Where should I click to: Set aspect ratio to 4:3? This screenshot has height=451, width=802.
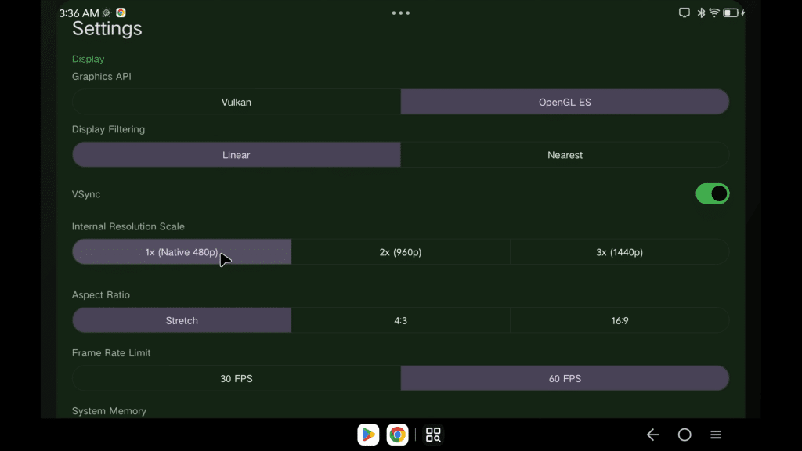tap(400, 320)
